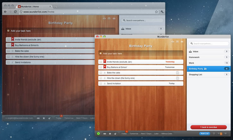233x140 pixels.
Task: Unstar the red ribbon on Invite friends in app
Action: pos(105,61)
